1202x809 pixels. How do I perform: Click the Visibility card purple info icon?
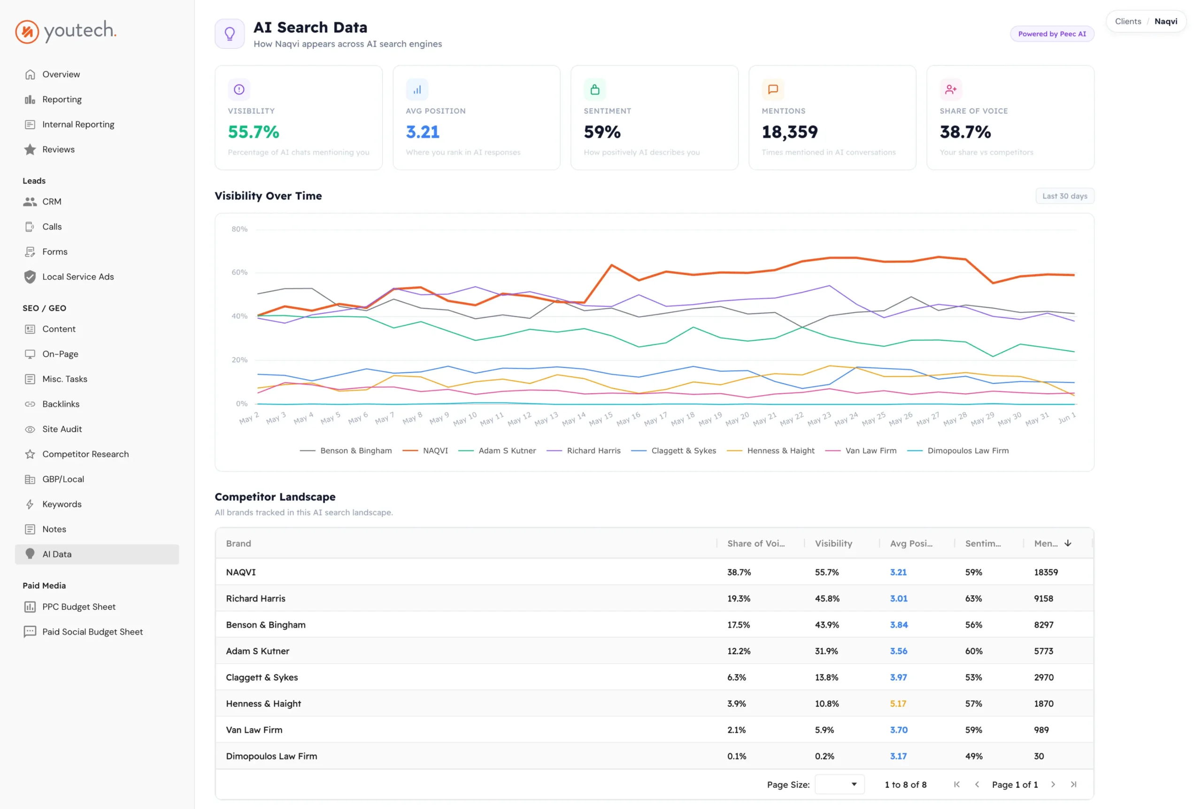(239, 89)
